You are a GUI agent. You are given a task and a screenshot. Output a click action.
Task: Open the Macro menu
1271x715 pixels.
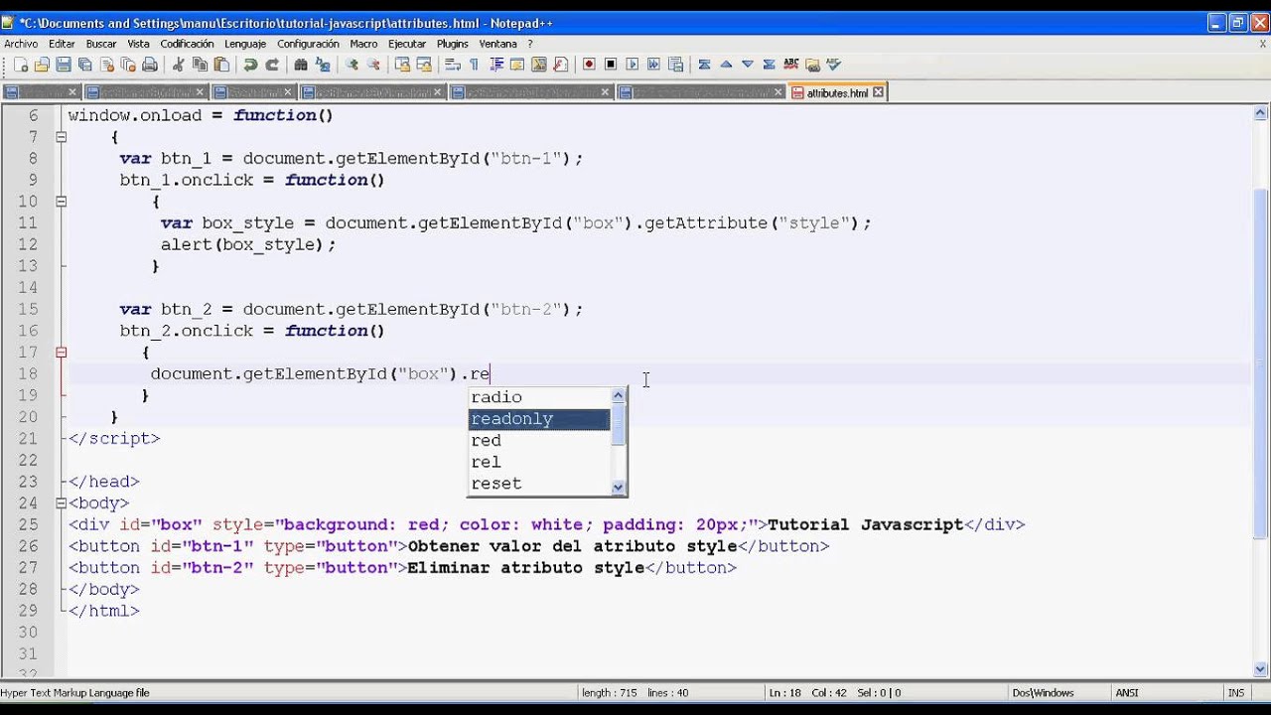tap(363, 44)
